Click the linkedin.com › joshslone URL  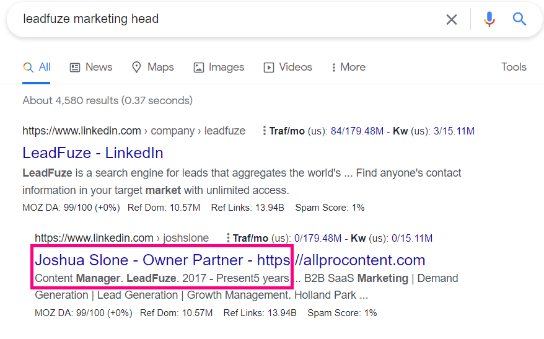pyautogui.click(x=122, y=238)
